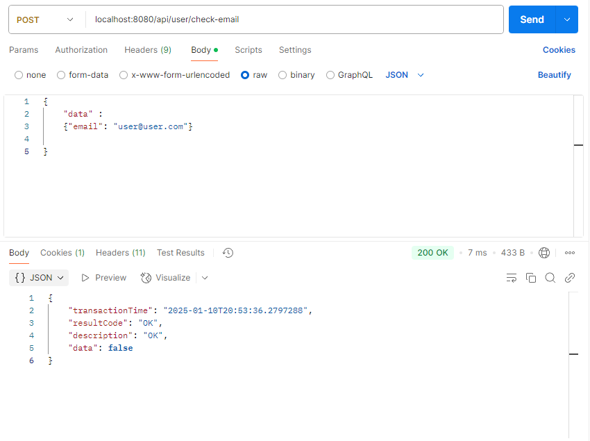Open the response Body tab
The height and width of the screenshot is (441, 590).
click(x=19, y=253)
